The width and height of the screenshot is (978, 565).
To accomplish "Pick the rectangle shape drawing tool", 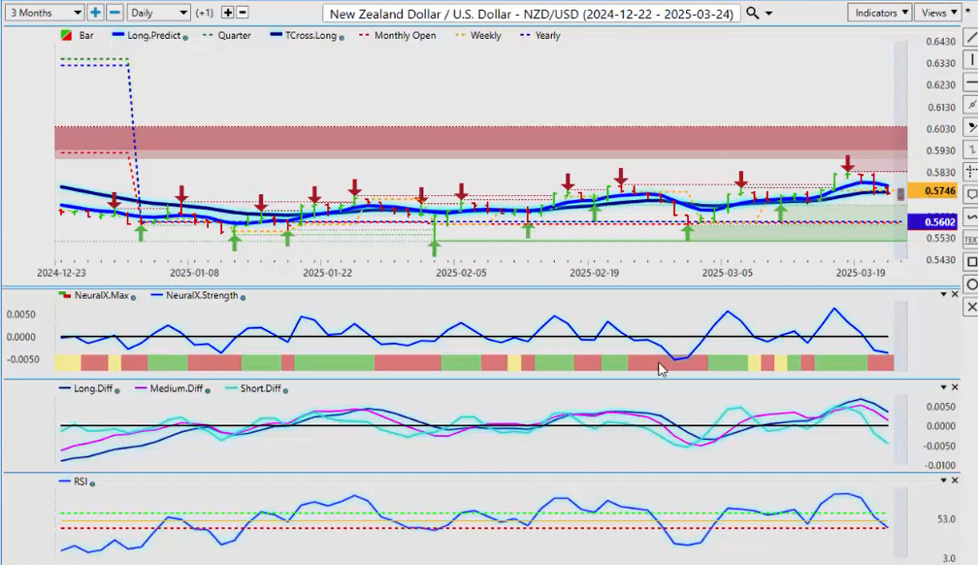I will 971,262.
